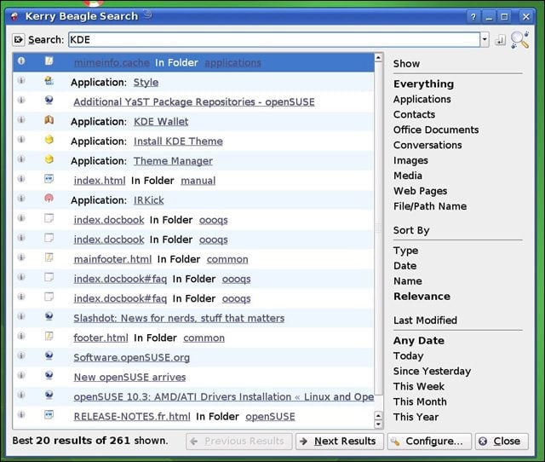
Task: Filter results by Media
Action: 408,176
